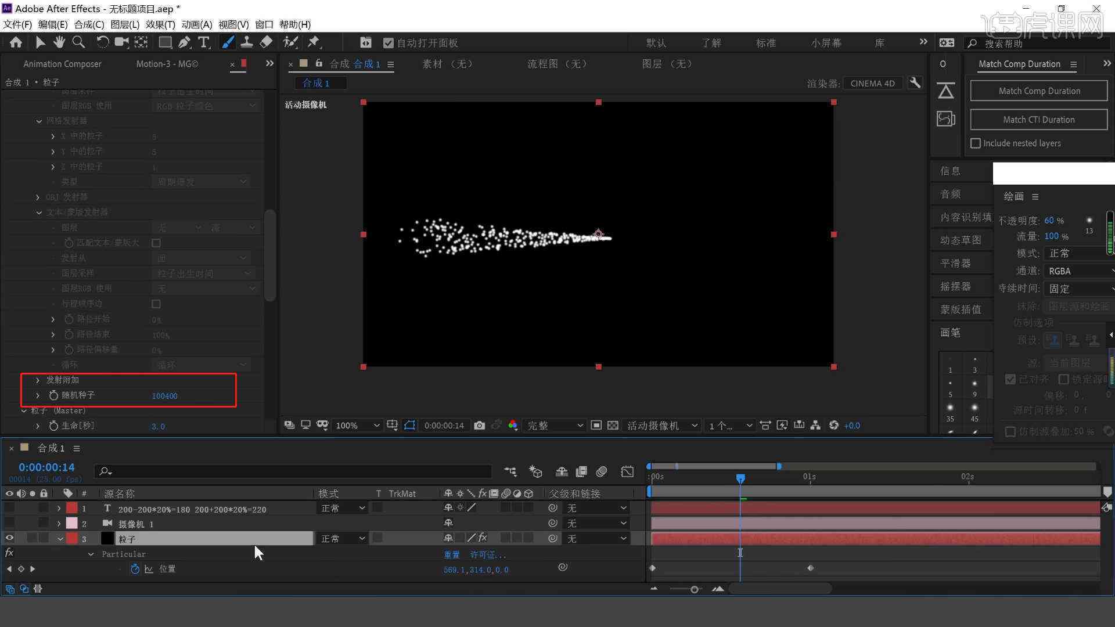Open the Graph Editor in timeline
This screenshot has height=627, width=1115.
[627, 471]
